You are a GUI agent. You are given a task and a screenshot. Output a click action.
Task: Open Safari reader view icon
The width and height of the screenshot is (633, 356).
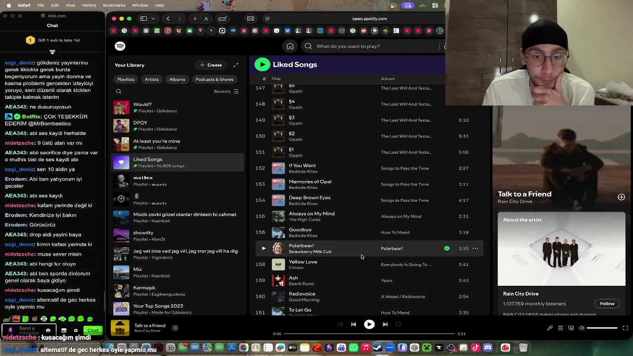click(x=268, y=19)
